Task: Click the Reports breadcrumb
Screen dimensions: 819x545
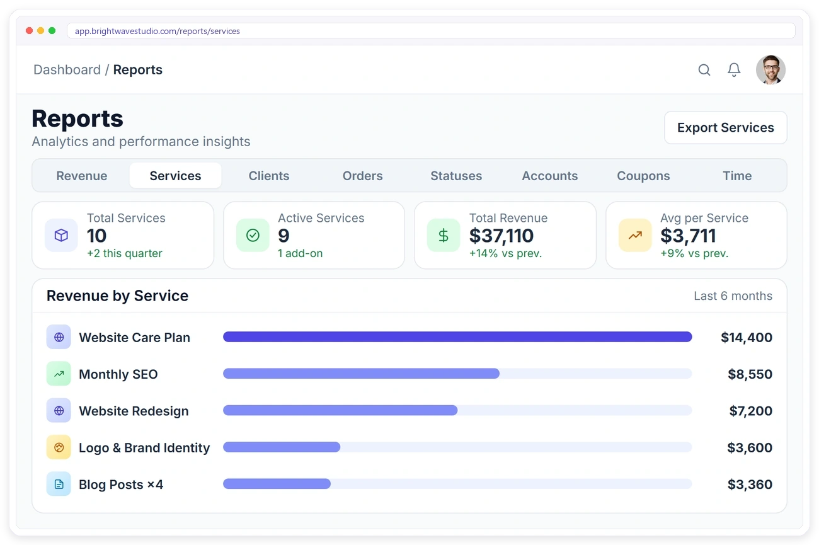Action: click(x=138, y=70)
